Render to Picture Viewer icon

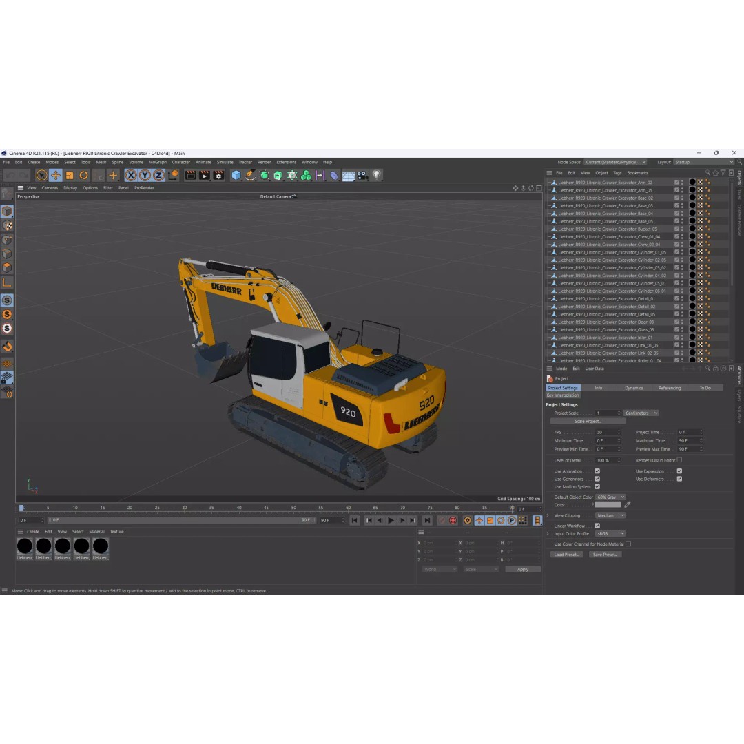tap(205, 176)
